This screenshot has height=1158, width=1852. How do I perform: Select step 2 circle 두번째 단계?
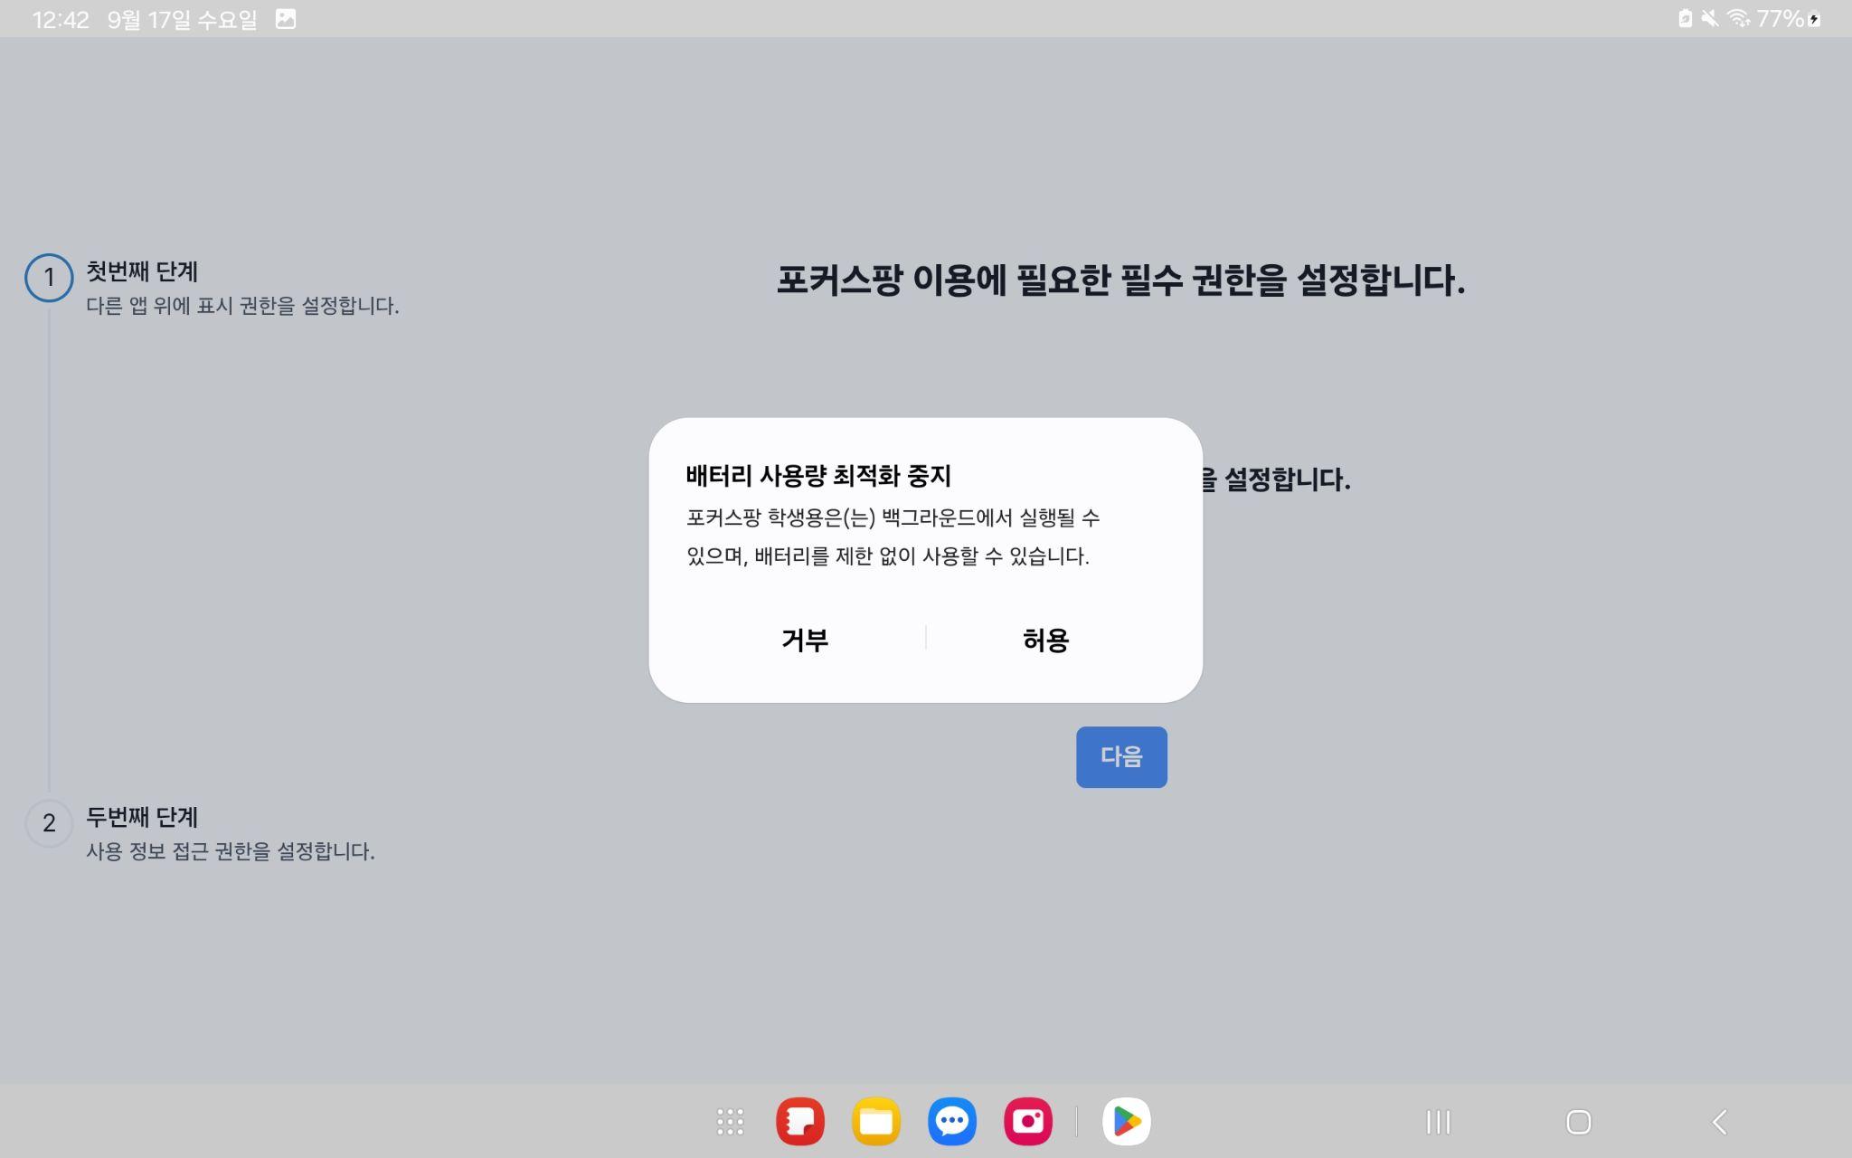(49, 822)
